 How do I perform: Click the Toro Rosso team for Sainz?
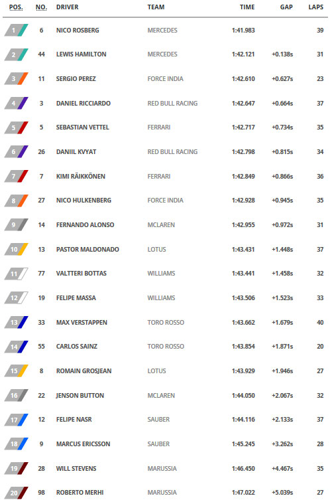(x=166, y=347)
